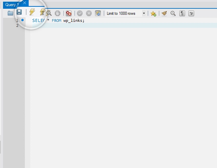The image size is (217, 168).
Task: Click line number 2 in the gutter
Action: [17, 26]
